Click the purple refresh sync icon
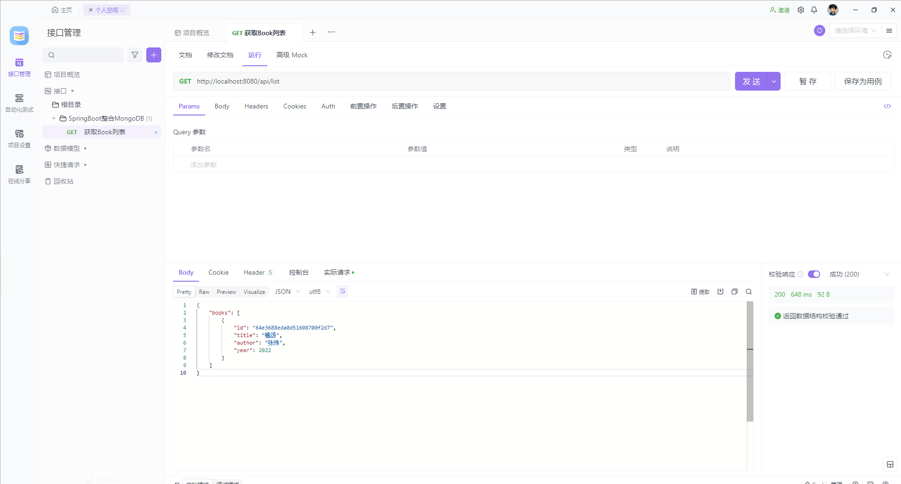Image resolution: width=901 pixels, height=484 pixels. coord(820,31)
